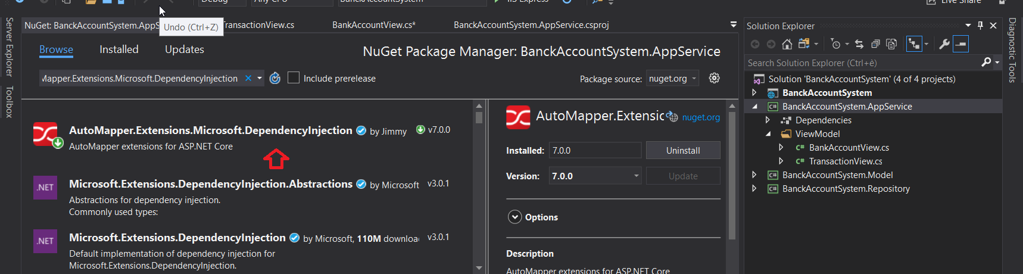Screen dimensions: 1023x274
Task: Open Package source nuget.org dropdown
Action: point(672,79)
